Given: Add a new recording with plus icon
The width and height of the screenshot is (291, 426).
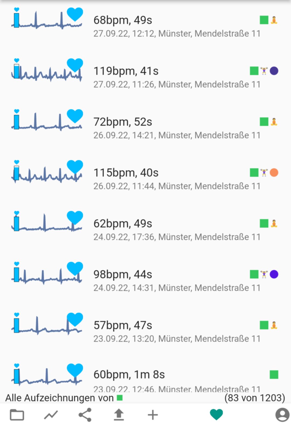Looking at the screenshot, I should coord(153,415).
